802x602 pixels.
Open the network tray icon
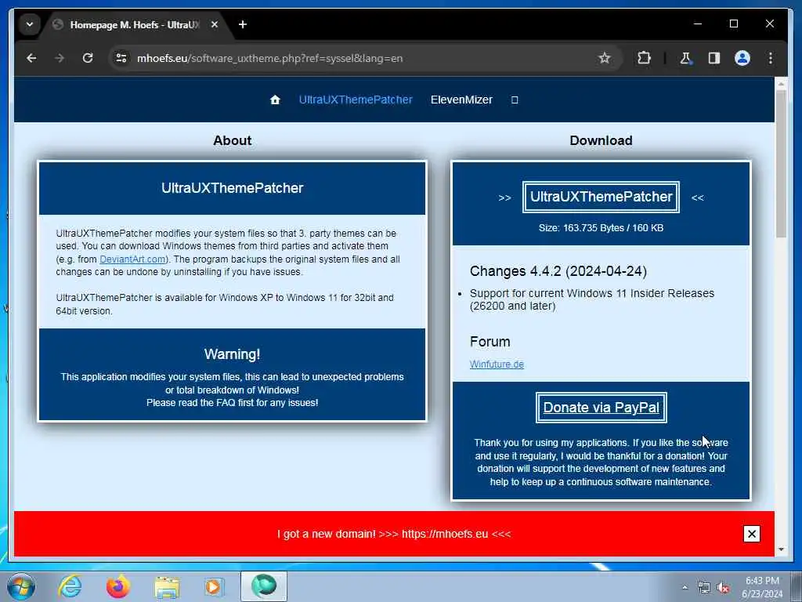click(x=704, y=588)
